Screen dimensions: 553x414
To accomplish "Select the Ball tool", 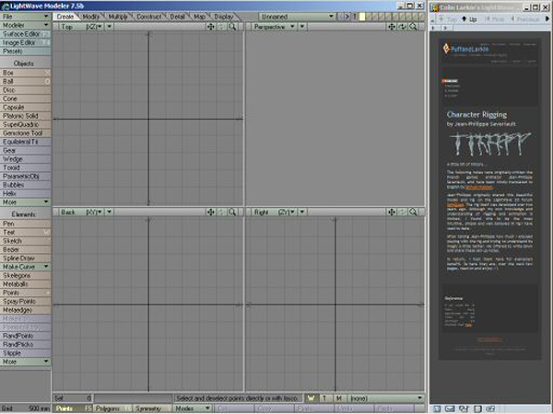I will 26,81.
